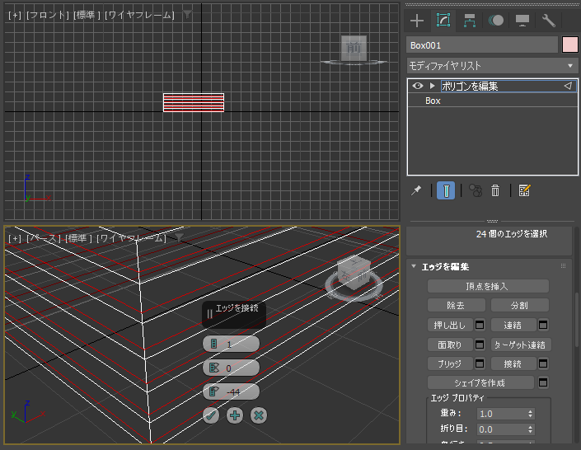Click the ブリッジ button
This screenshot has width=581, height=450.
pos(450,363)
